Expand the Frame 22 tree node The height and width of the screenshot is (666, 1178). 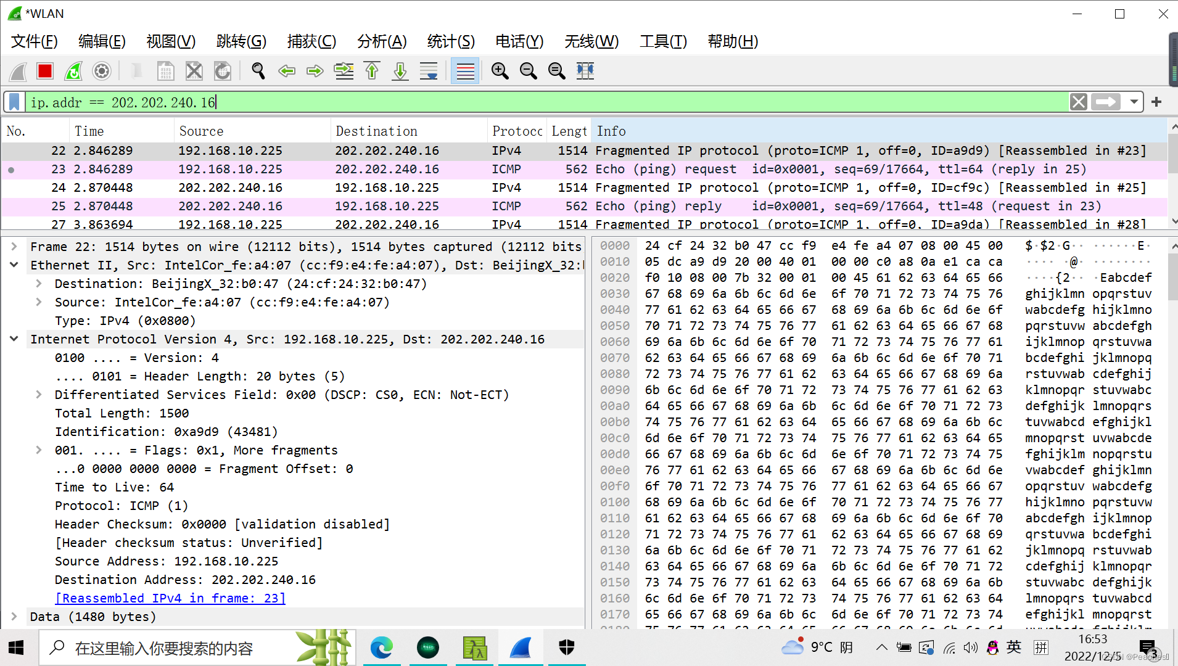click(x=14, y=247)
